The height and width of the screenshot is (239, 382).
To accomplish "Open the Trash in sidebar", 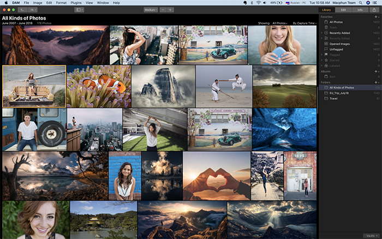I will (334, 27).
